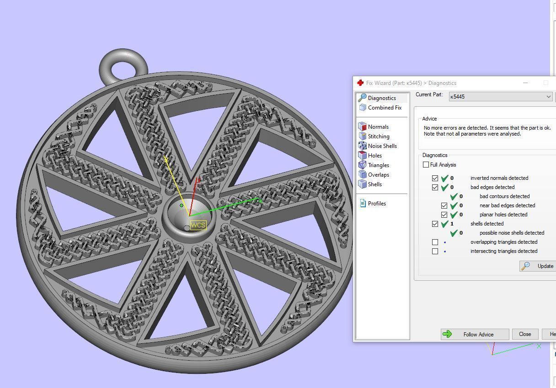Open the Combined Fix page
Screen dimensions: 556x388
(x=385, y=107)
